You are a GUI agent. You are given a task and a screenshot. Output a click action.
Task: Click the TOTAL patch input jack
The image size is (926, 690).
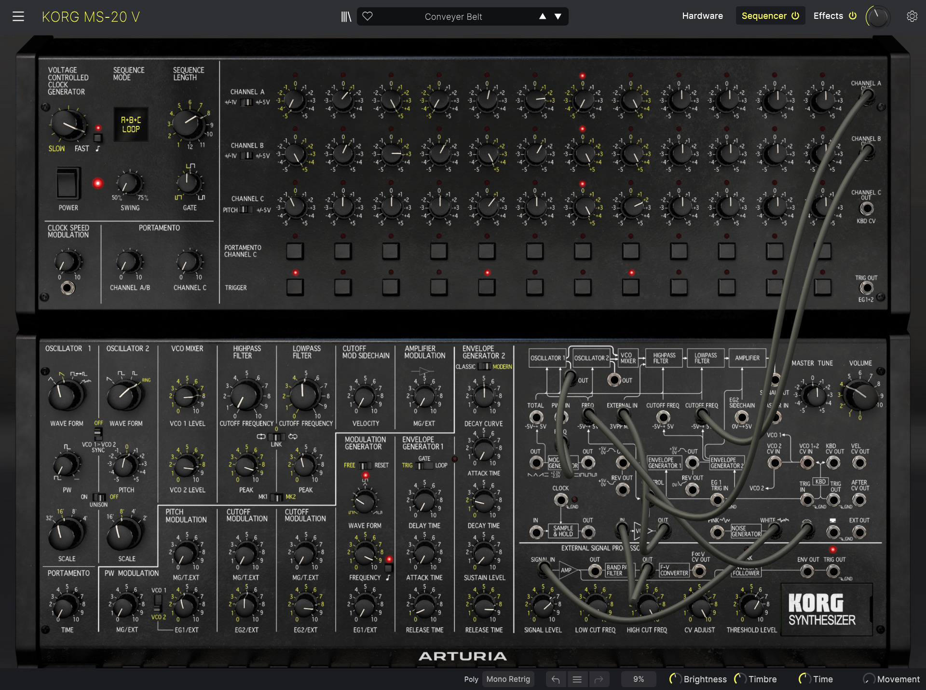[536, 417]
